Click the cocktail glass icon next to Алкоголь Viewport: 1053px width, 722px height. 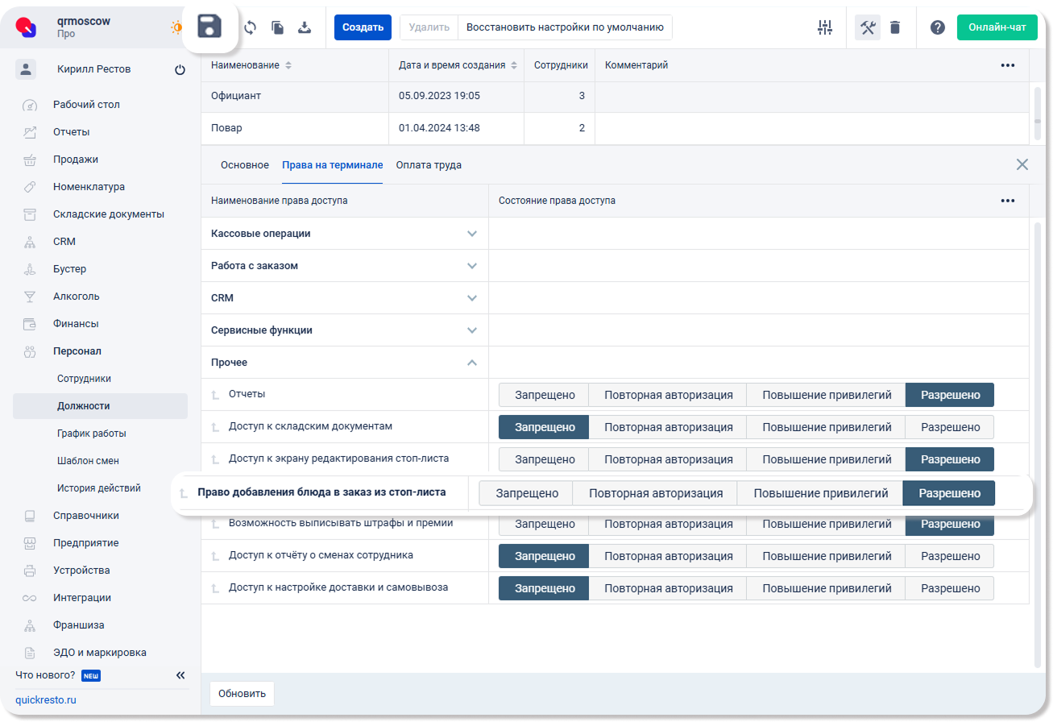coord(30,297)
